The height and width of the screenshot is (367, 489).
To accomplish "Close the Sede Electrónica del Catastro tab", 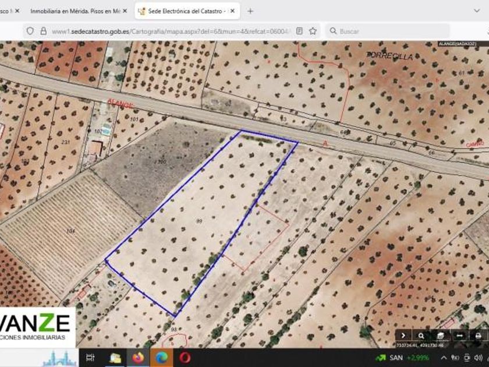I will (x=232, y=11).
